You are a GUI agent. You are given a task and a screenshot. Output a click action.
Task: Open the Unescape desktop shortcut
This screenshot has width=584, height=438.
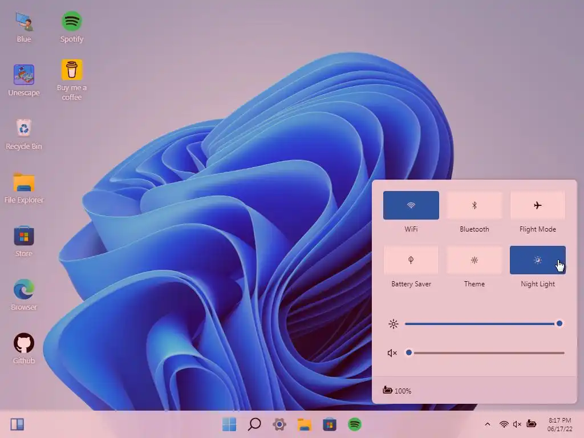(x=24, y=80)
